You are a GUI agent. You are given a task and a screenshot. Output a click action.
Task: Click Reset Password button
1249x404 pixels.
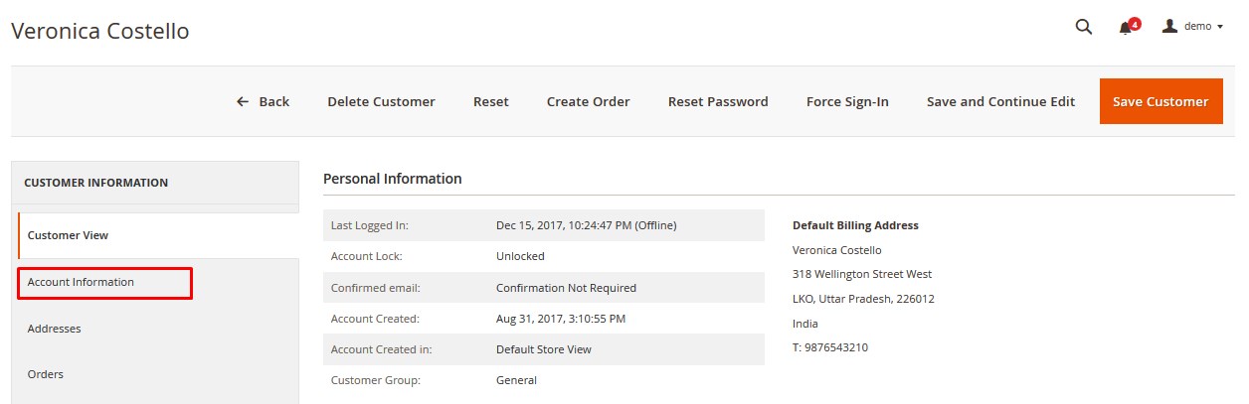(x=718, y=101)
